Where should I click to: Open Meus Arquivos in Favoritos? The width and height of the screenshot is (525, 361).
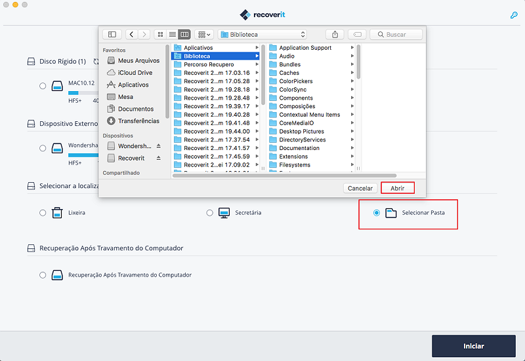click(x=133, y=60)
